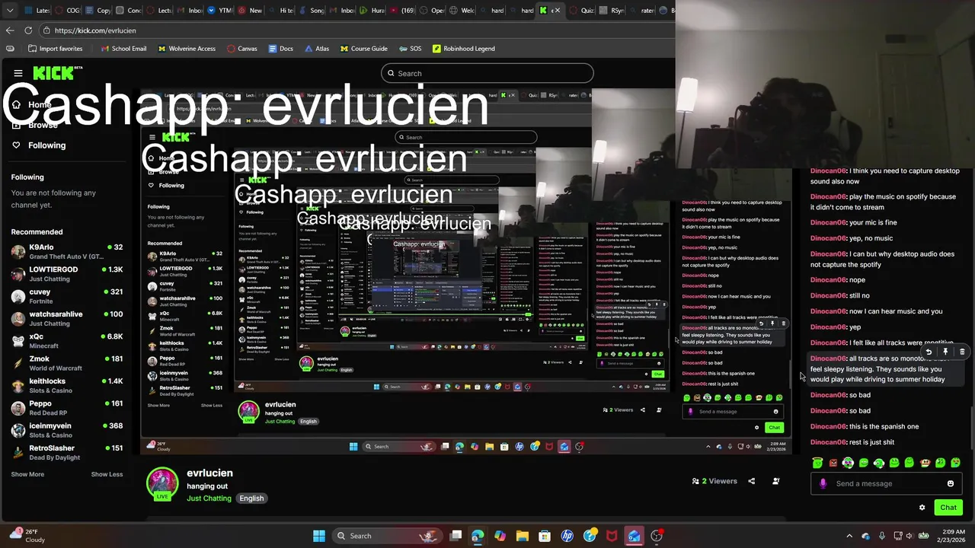Open iceinmyvein recommended channel
Image resolution: width=975 pixels, height=548 pixels.
click(67, 430)
